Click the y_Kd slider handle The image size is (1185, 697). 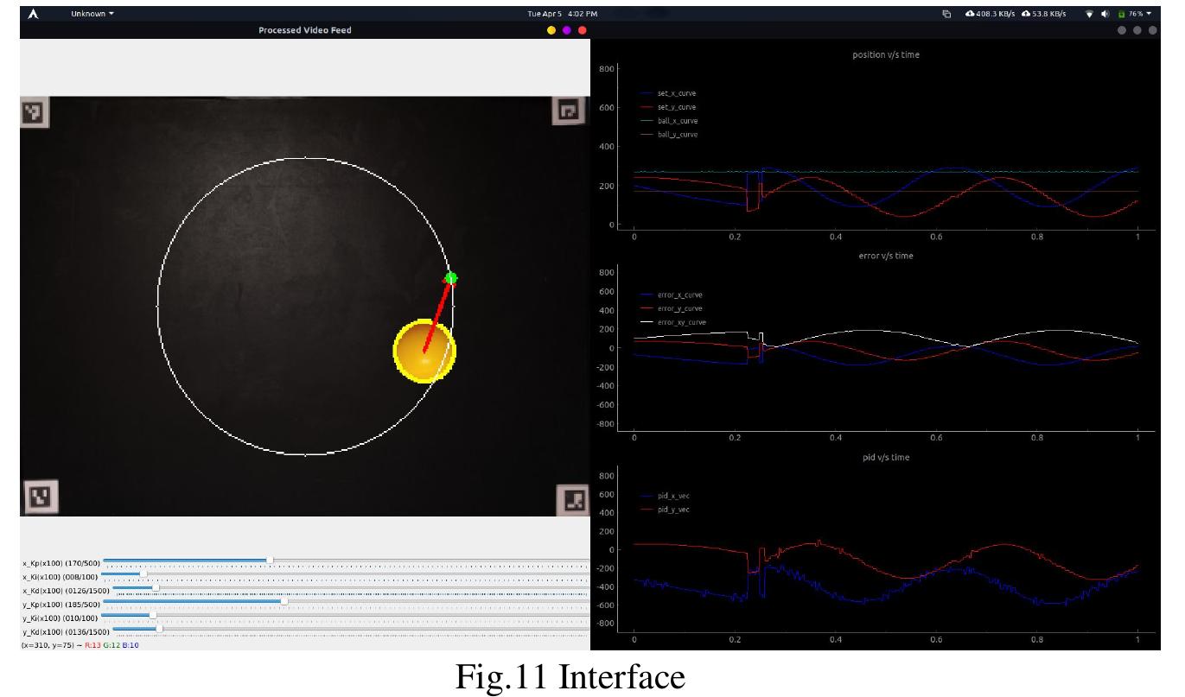159,629
